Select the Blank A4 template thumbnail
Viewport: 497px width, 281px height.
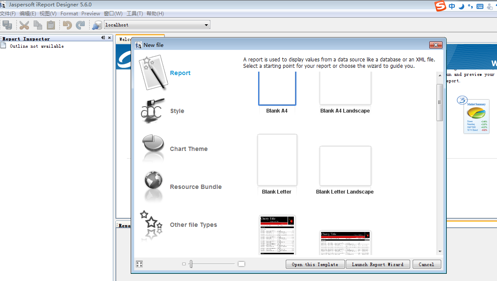point(277,89)
